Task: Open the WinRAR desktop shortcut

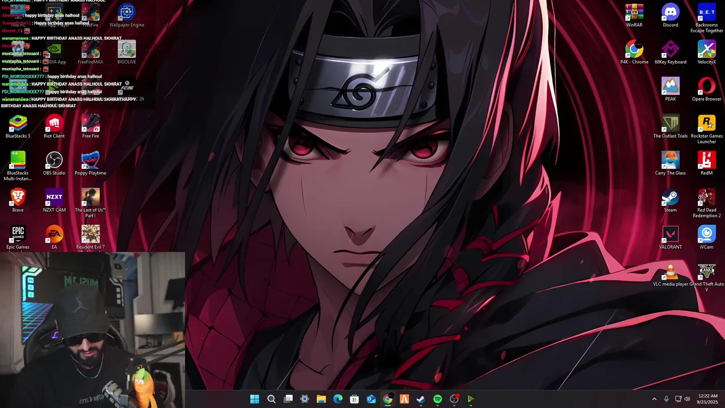Action: point(634,16)
